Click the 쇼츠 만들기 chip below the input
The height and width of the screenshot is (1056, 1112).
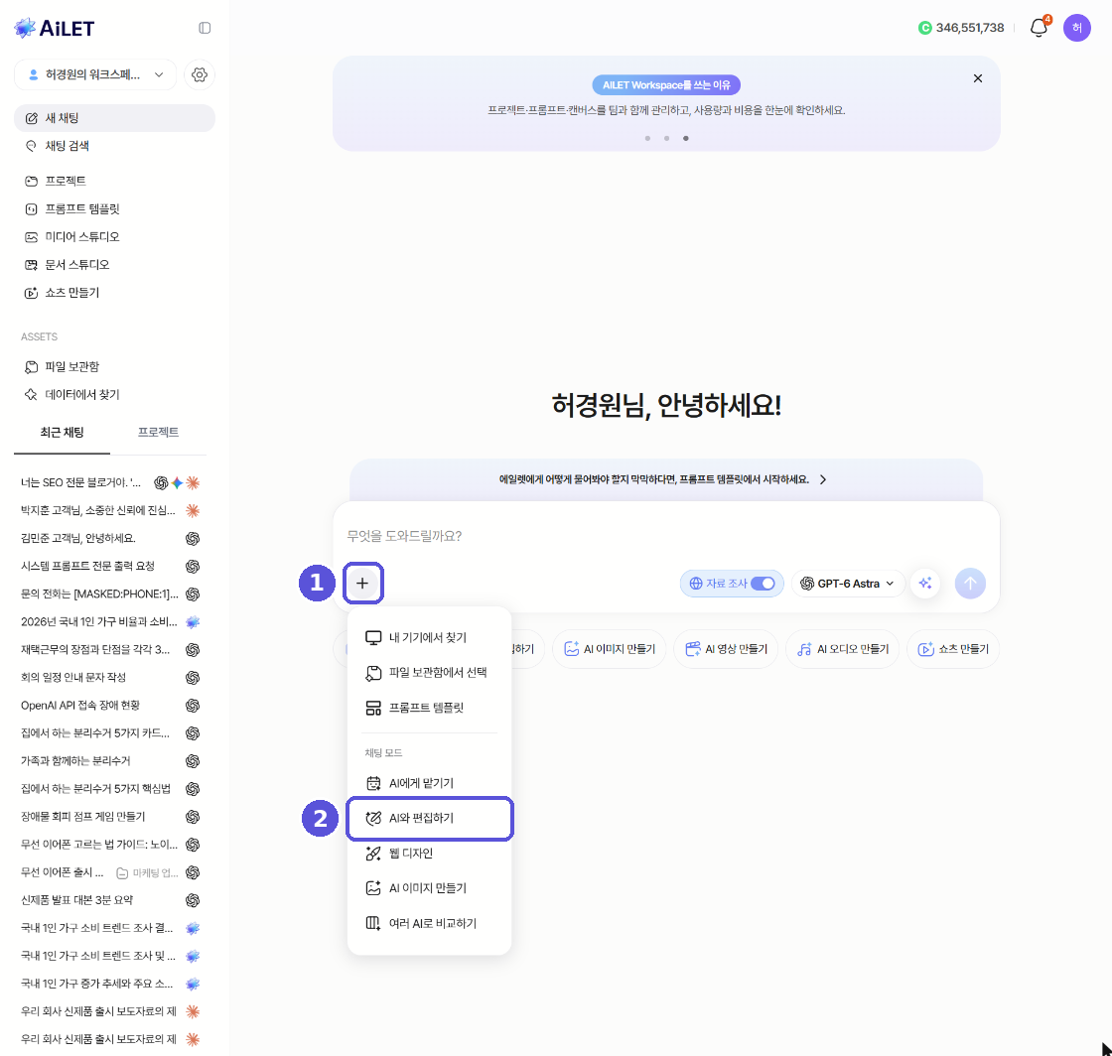point(953,649)
